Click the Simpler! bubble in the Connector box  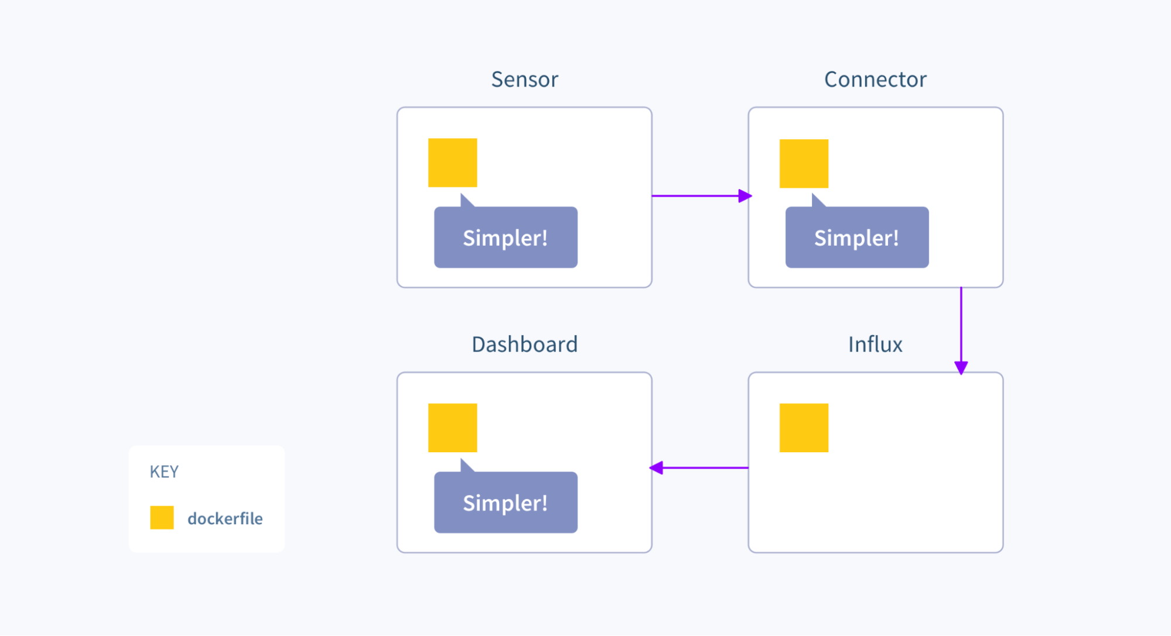857,238
